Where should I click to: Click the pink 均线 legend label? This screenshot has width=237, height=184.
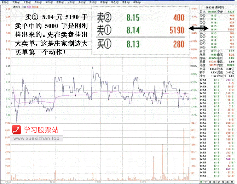pos(29,7)
